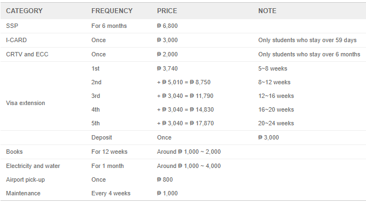Select the ₱ 800 airport pick-up price
The width and height of the screenshot is (366, 203).
pos(165,179)
